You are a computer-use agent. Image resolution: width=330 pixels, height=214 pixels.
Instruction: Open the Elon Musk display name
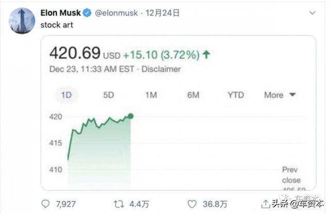(x=61, y=13)
